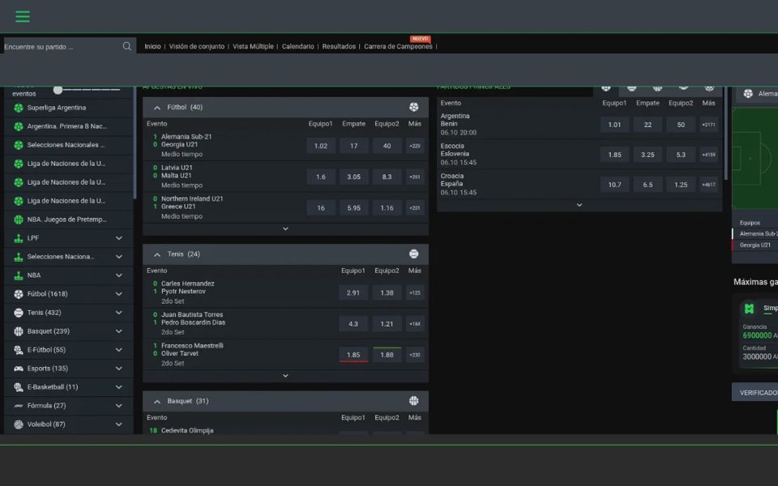Select the Superliga Argentina football icon
Viewport: 778px width, 486px height.
[19, 108]
